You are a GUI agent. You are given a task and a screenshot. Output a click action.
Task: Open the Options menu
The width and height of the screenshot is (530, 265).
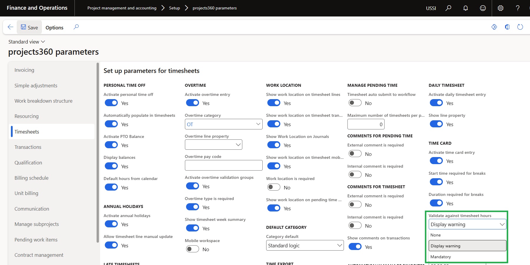point(54,27)
